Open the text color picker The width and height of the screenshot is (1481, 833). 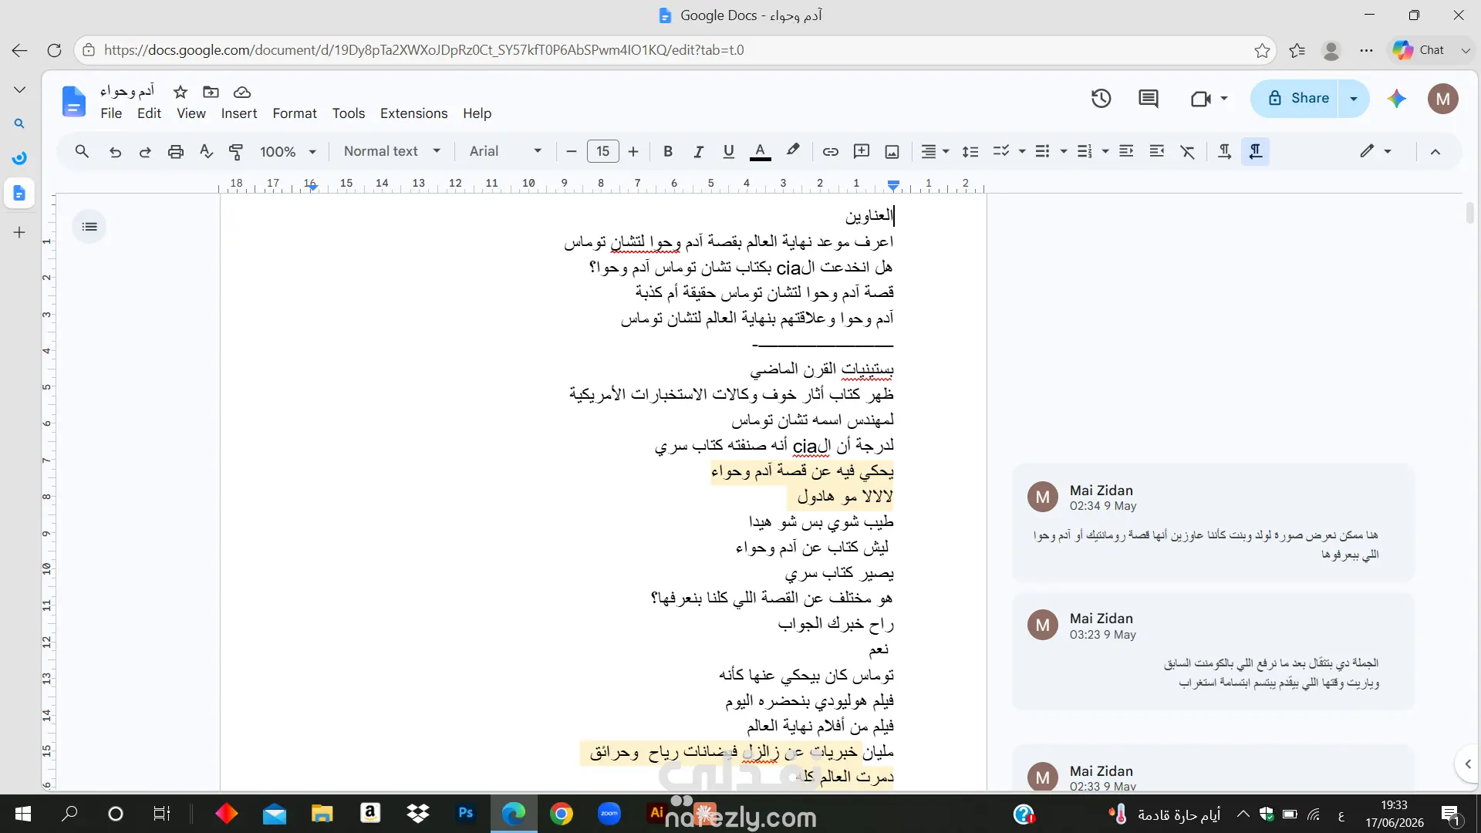[760, 151]
